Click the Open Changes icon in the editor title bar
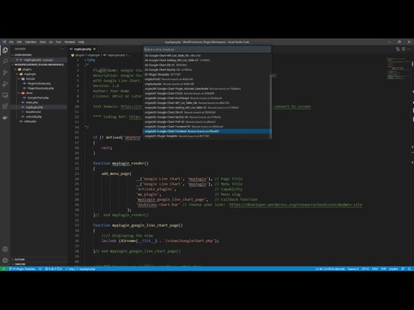 pyautogui.click(x=398, y=49)
